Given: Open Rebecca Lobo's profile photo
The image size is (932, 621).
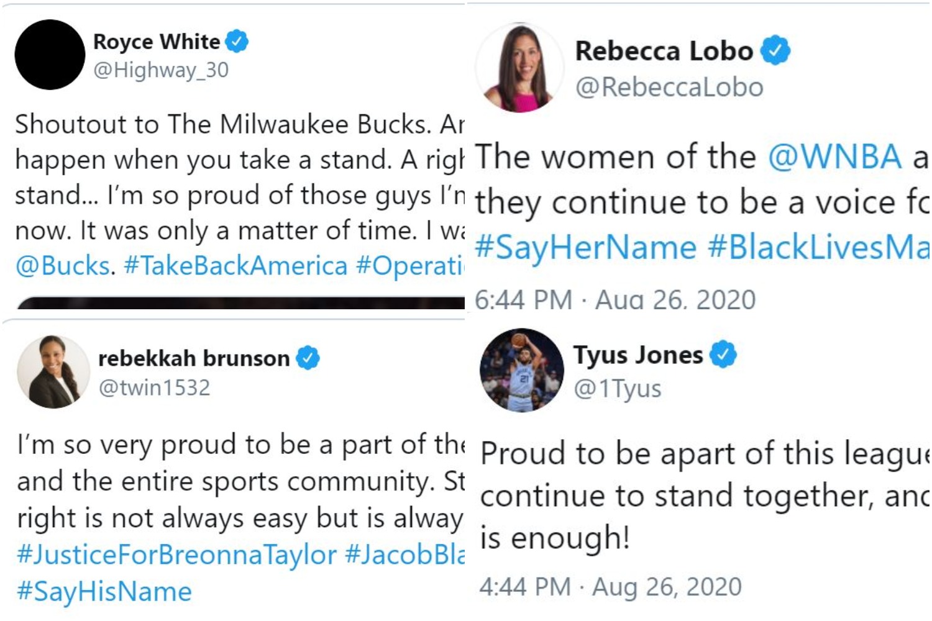Looking at the screenshot, I should coord(521,65).
